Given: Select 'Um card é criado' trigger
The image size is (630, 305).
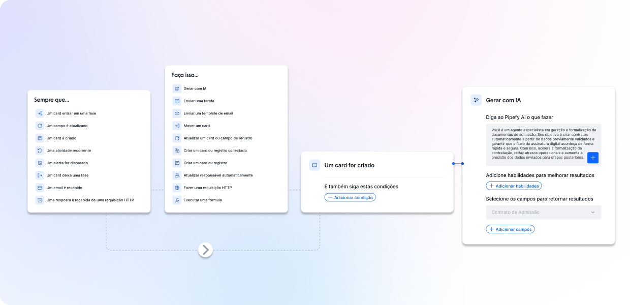Looking at the screenshot, I should 61,138.
